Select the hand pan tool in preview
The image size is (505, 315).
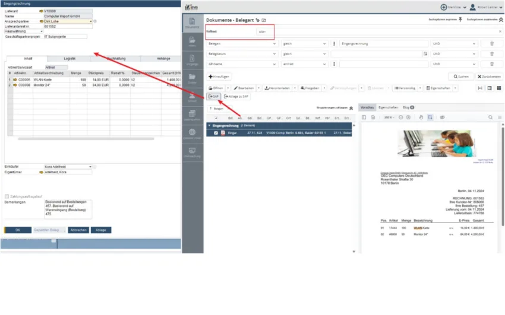click(x=421, y=117)
